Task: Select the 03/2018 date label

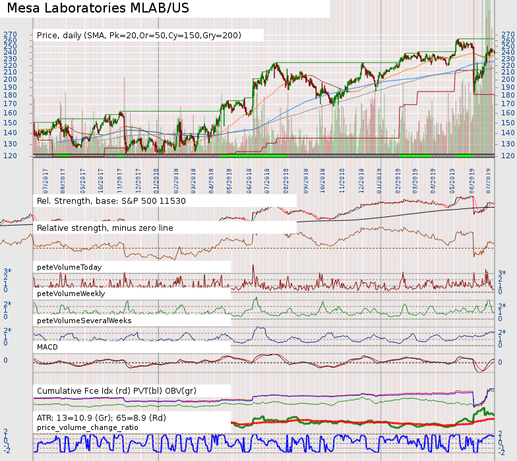Action: point(193,181)
